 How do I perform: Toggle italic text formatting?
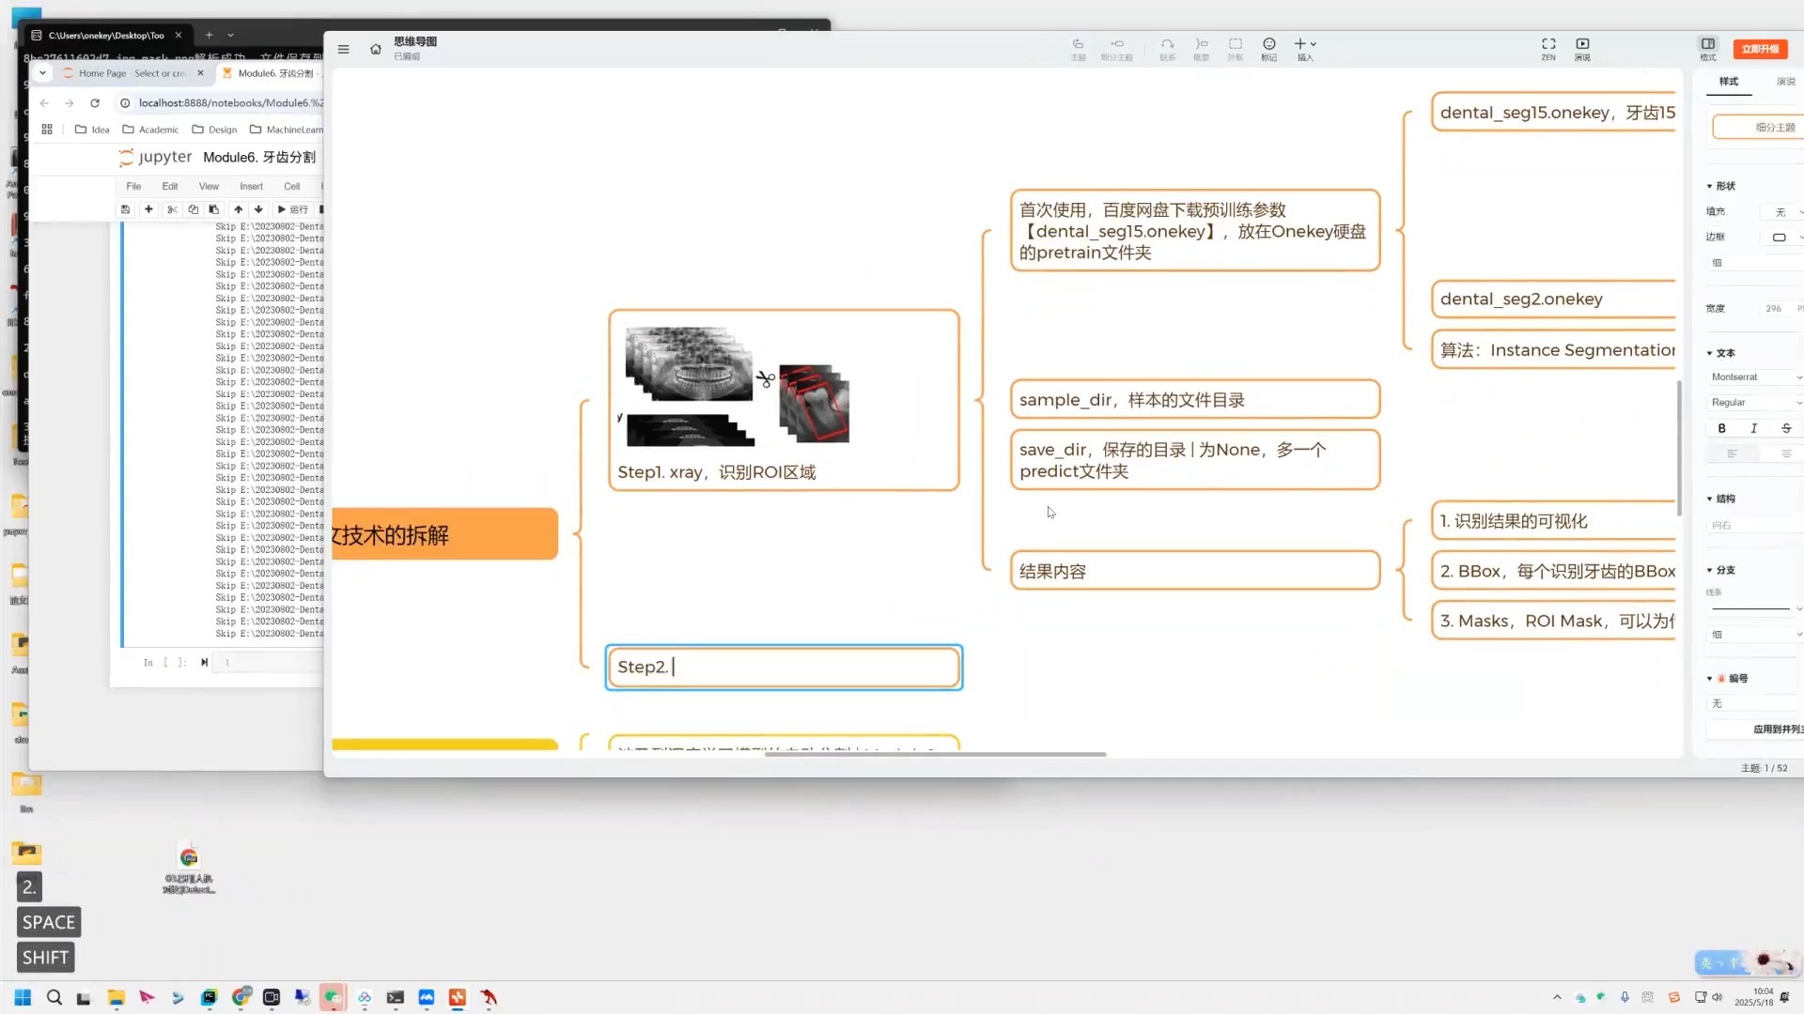1753,428
